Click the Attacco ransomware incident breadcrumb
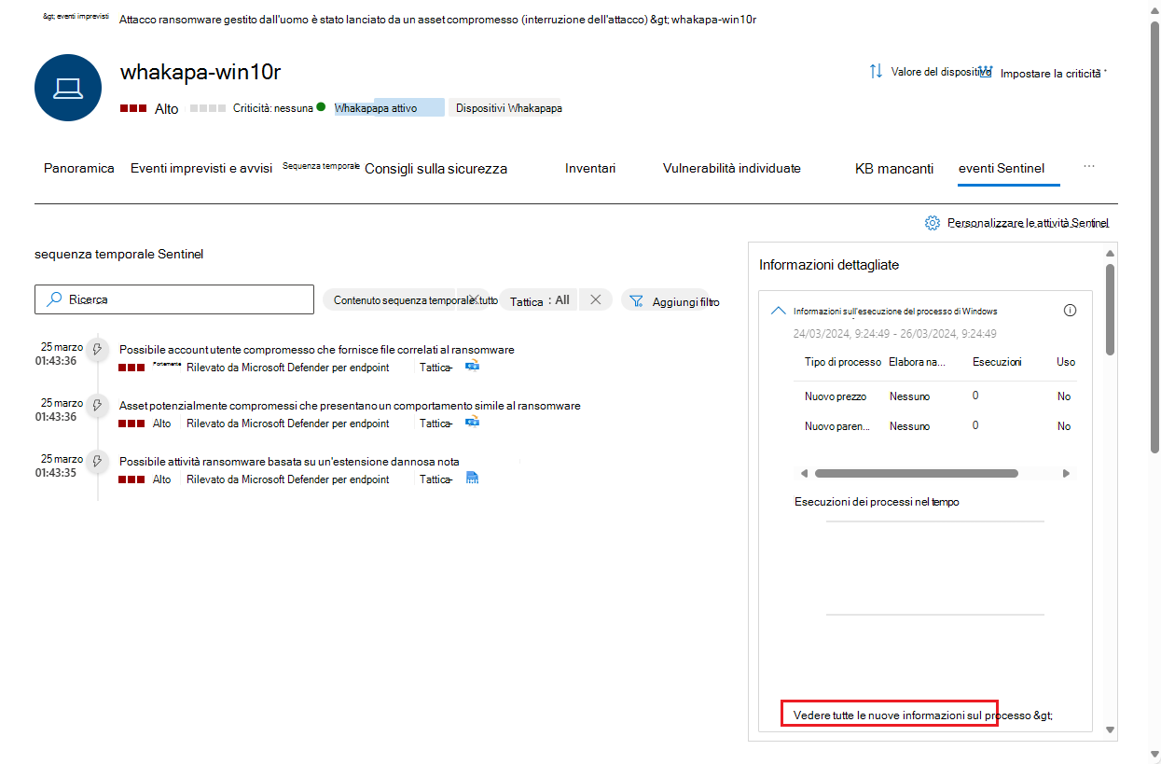Viewport: 1161px width, 764px height. (x=383, y=19)
